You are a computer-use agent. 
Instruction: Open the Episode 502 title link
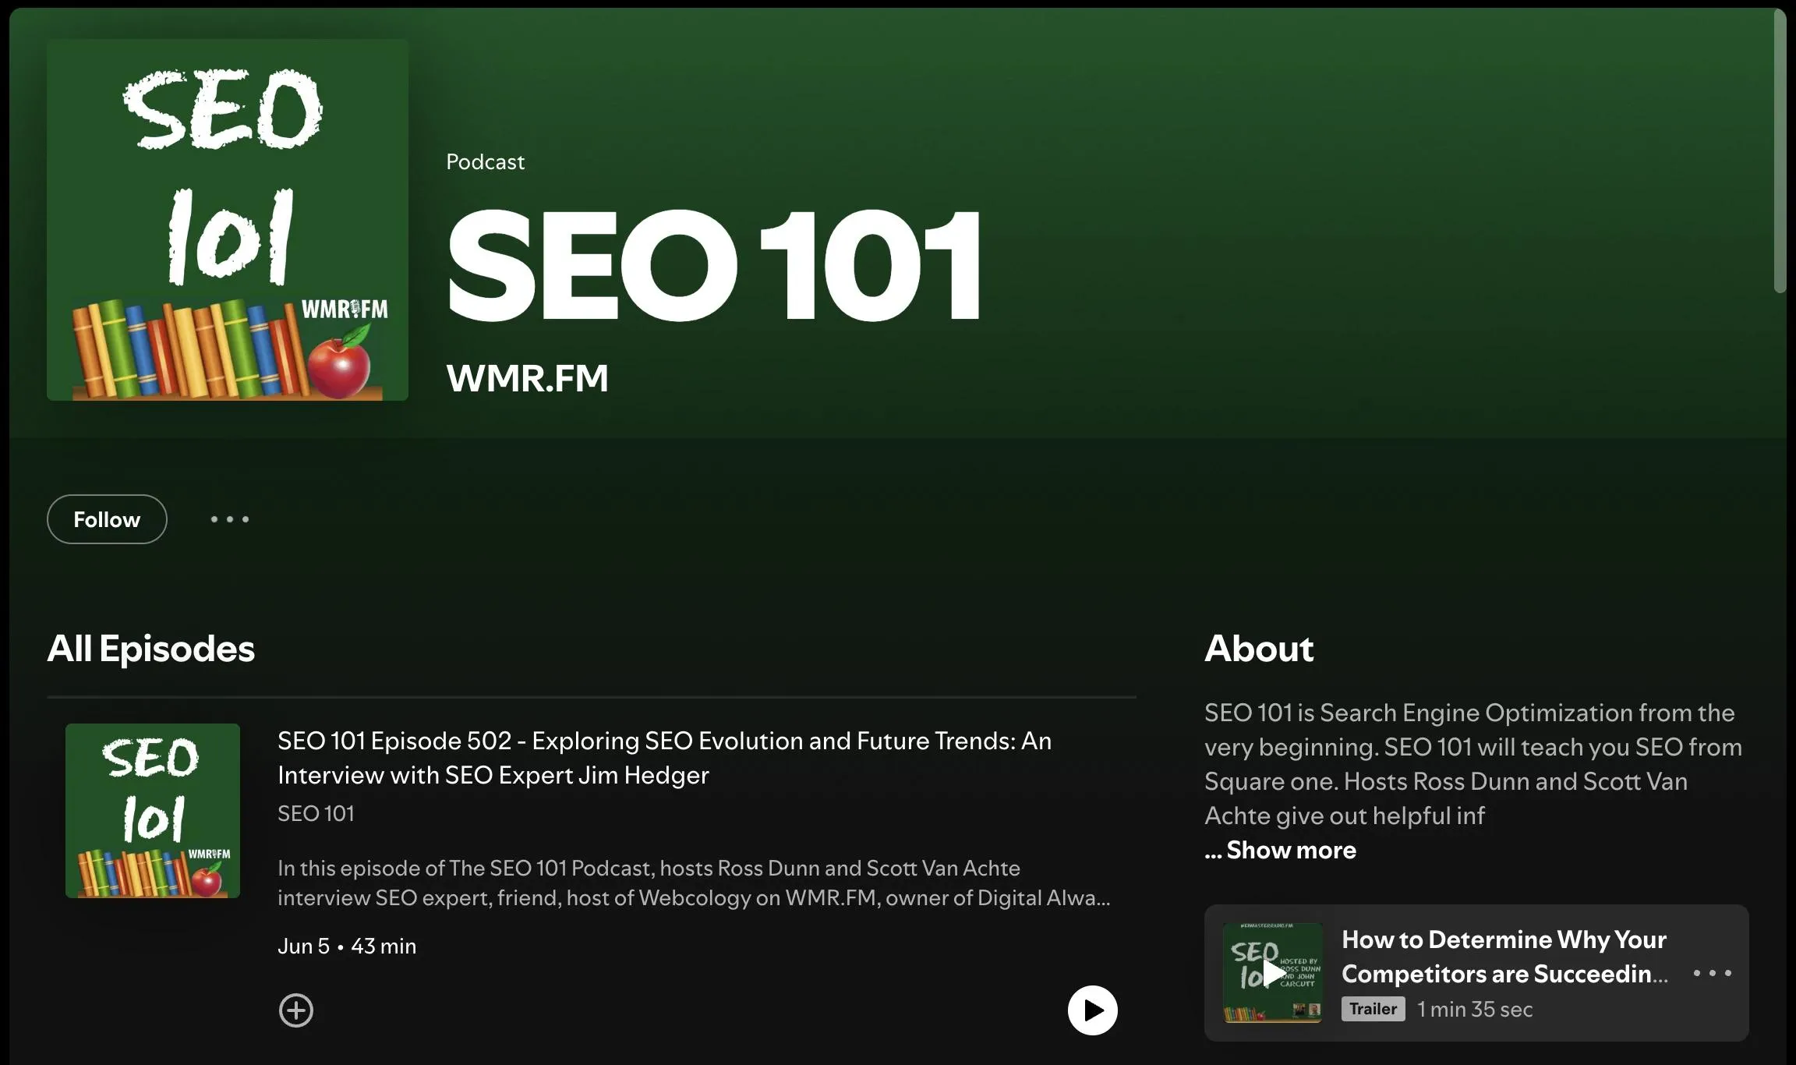point(664,758)
